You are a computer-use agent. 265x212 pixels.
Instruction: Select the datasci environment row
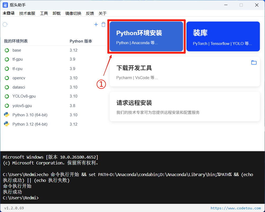[54, 87]
